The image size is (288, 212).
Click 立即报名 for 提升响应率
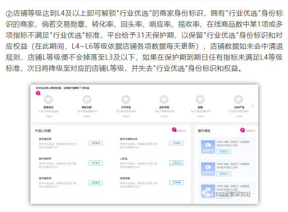coord(95,143)
